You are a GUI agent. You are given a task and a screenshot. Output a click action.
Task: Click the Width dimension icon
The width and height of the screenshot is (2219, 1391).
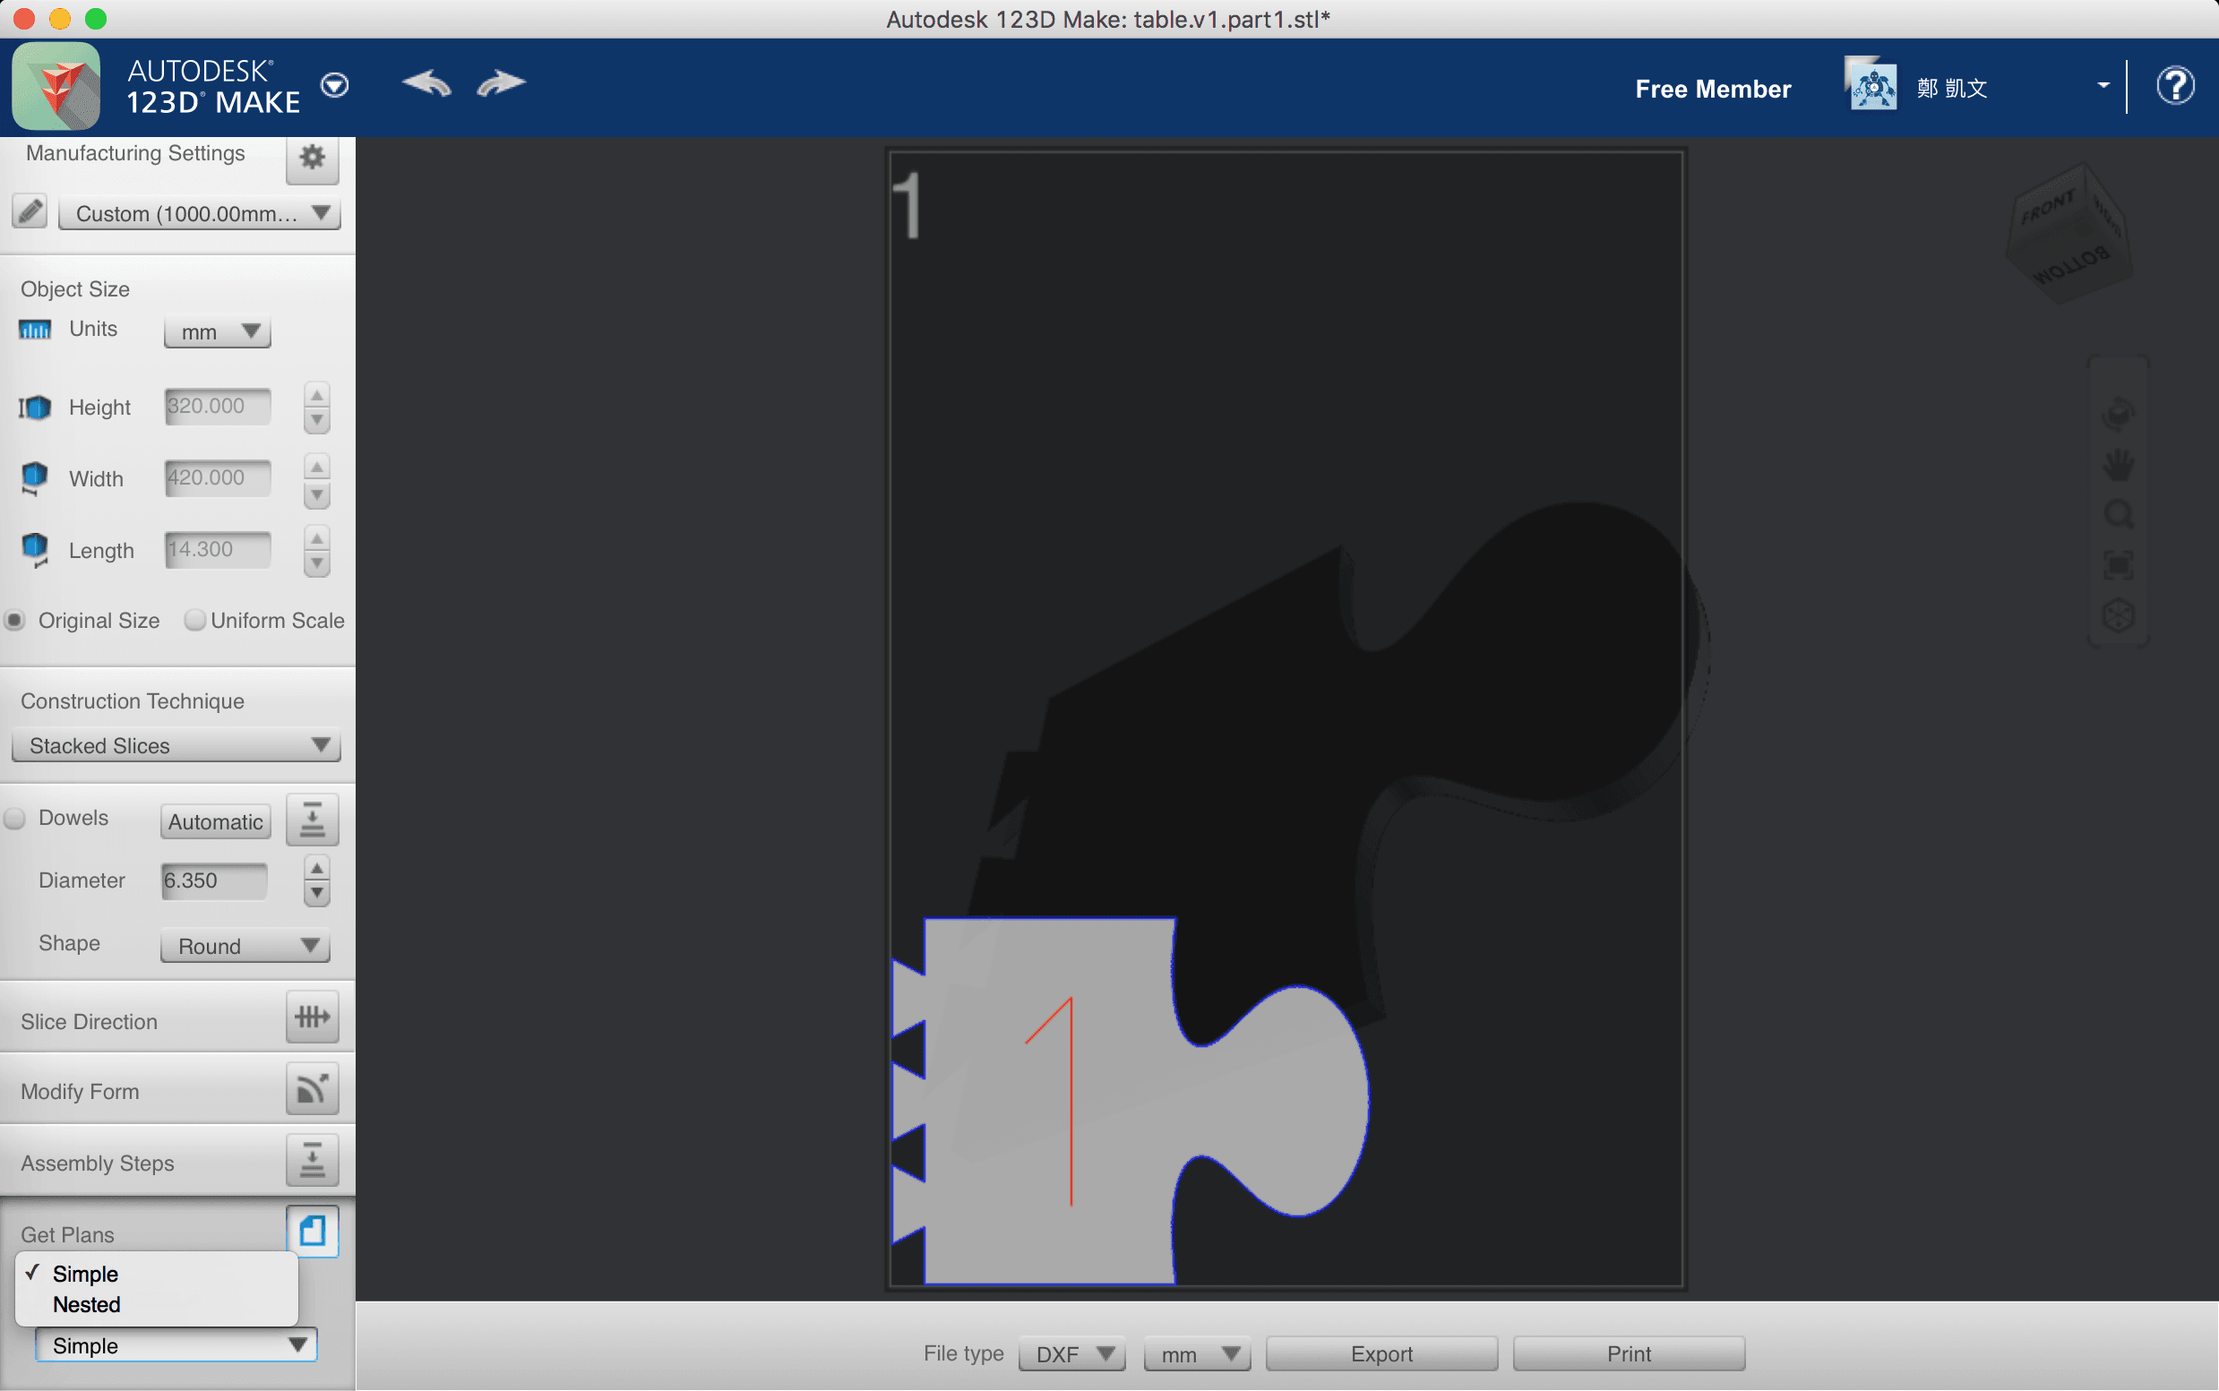35,478
